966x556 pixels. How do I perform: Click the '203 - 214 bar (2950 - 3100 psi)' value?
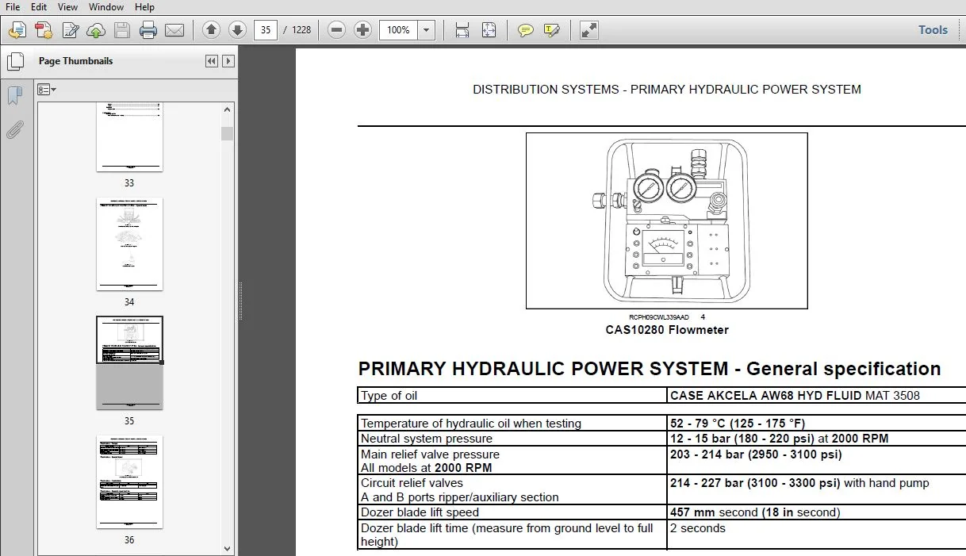[x=756, y=454]
